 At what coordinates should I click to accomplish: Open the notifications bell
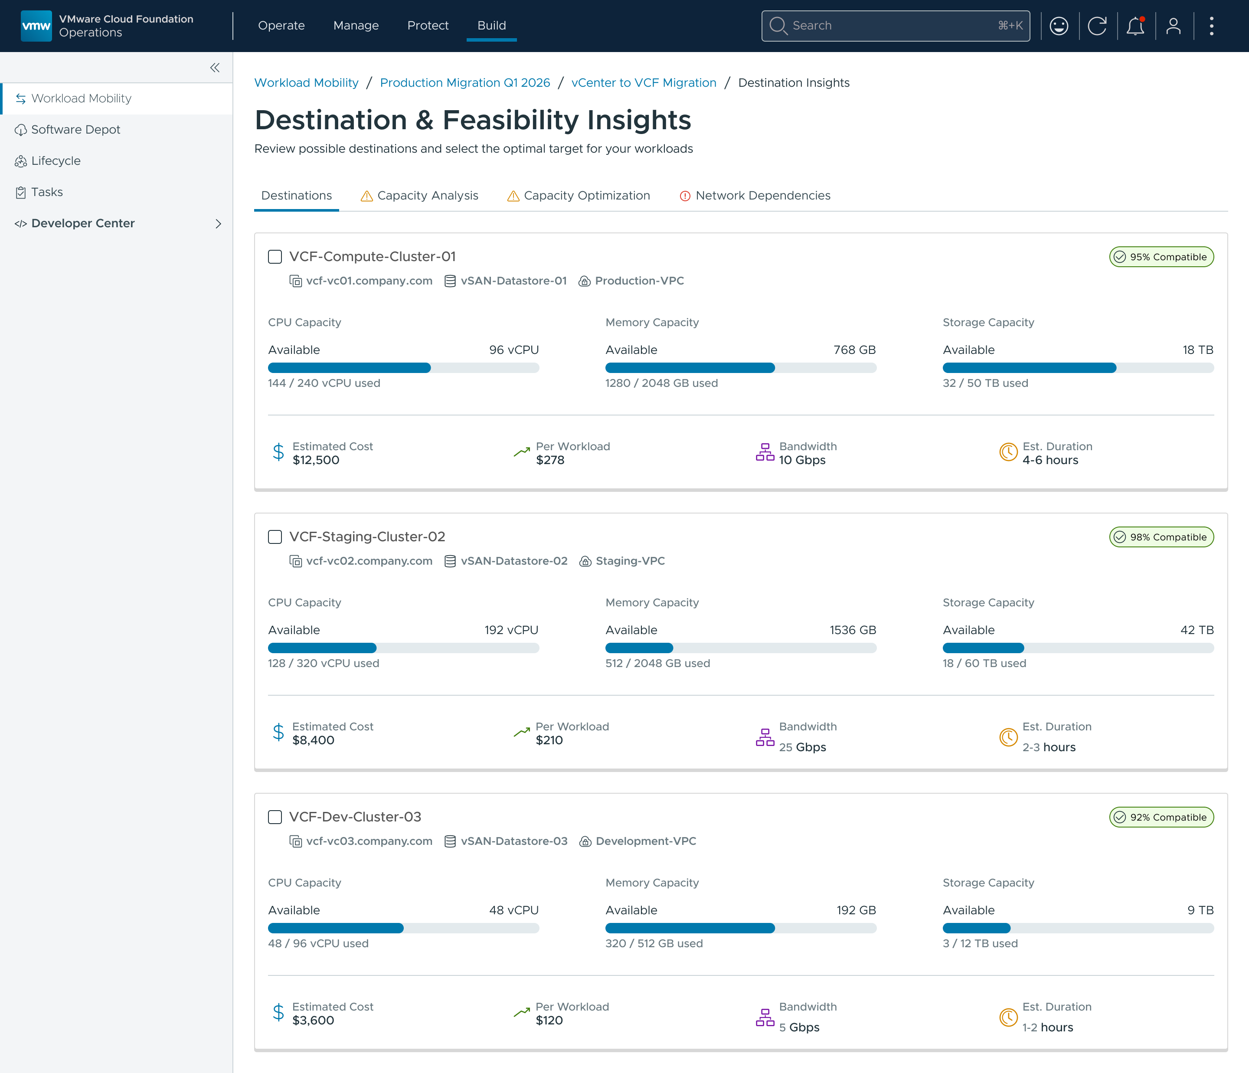1136,26
